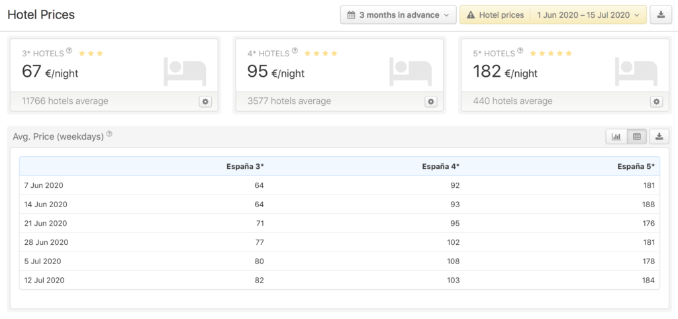
Task: Switch to table view
Action: (636, 136)
